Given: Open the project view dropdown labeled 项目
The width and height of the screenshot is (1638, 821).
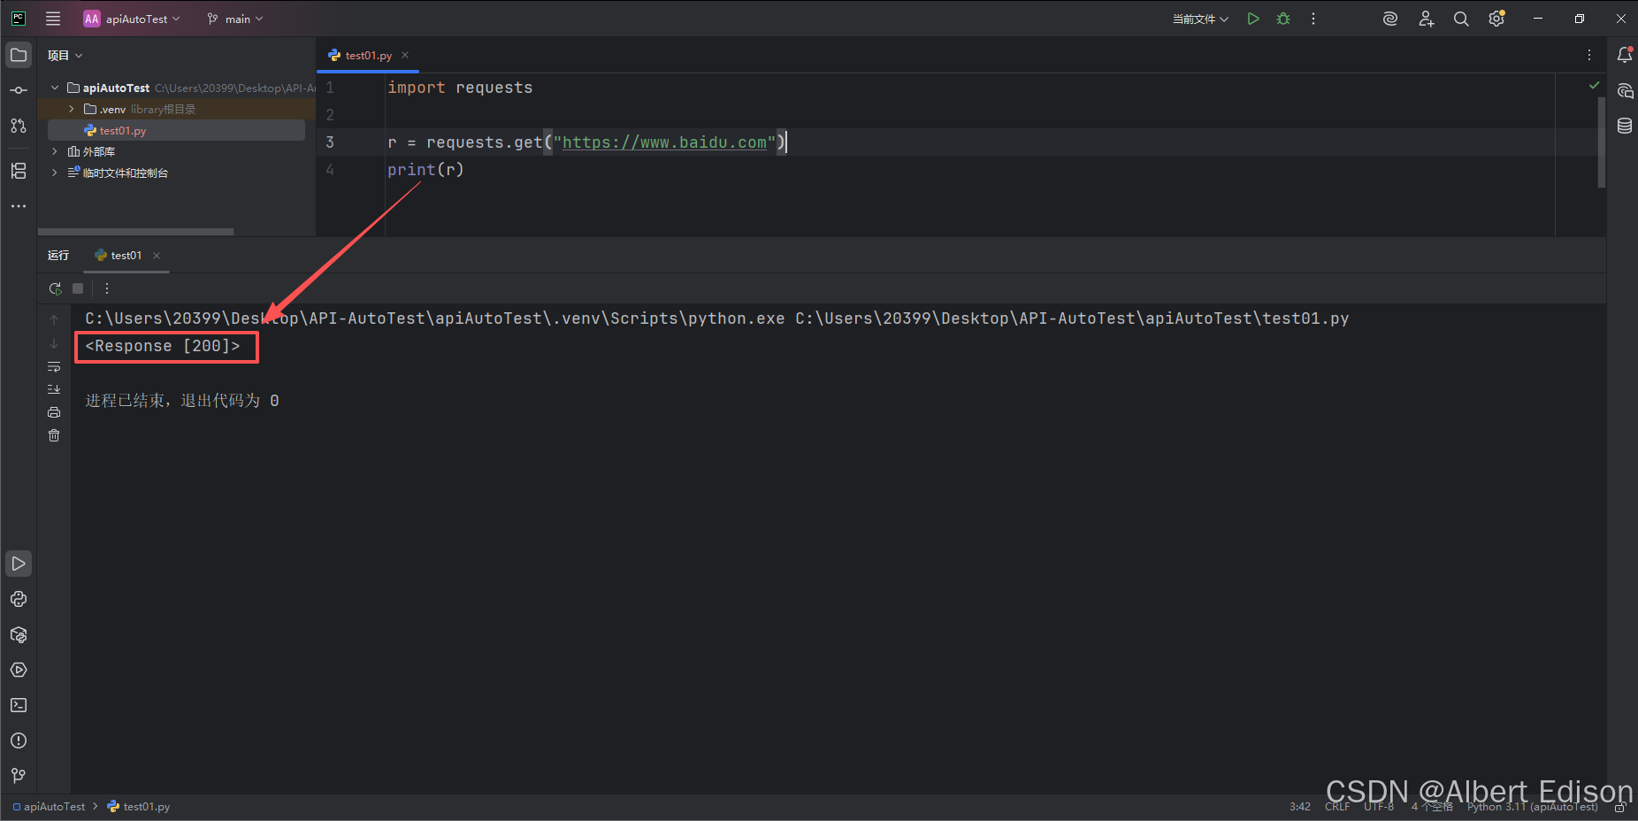Looking at the screenshot, I should pos(65,55).
